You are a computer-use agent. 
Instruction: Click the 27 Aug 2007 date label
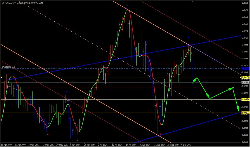click(173, 144)
